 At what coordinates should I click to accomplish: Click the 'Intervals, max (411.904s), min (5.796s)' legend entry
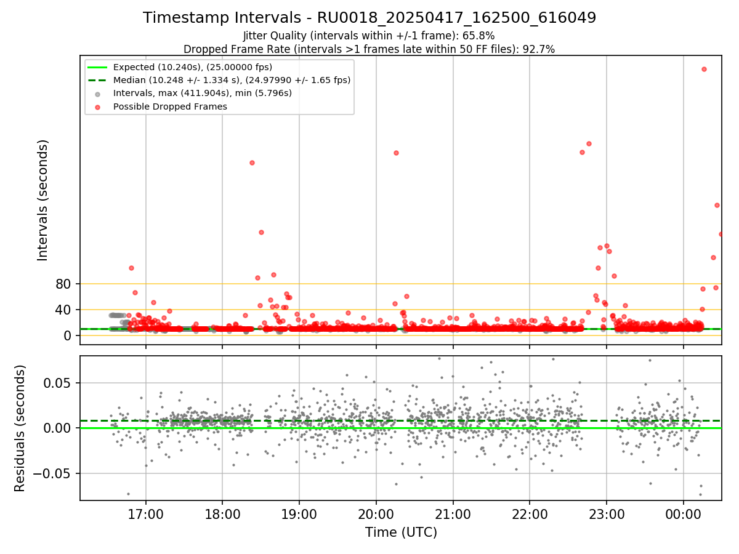[x=203, y=93]
